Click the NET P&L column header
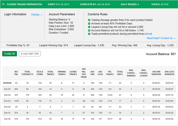This screenshot has width=178, height=126. tap(16, 73)
